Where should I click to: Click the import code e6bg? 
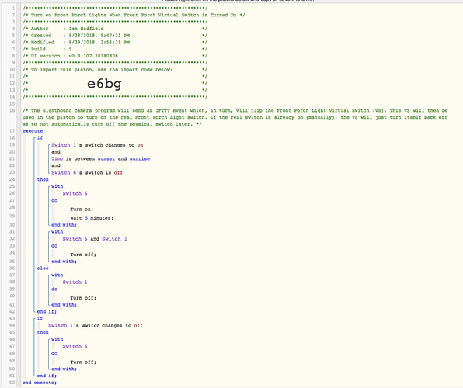[x=104, y=84]
